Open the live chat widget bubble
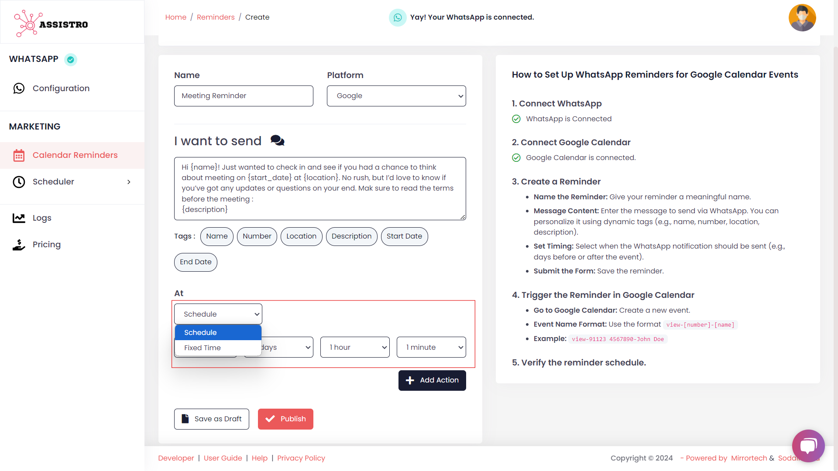The width and height of the screenshot is (838, 471). click(808, 446)
